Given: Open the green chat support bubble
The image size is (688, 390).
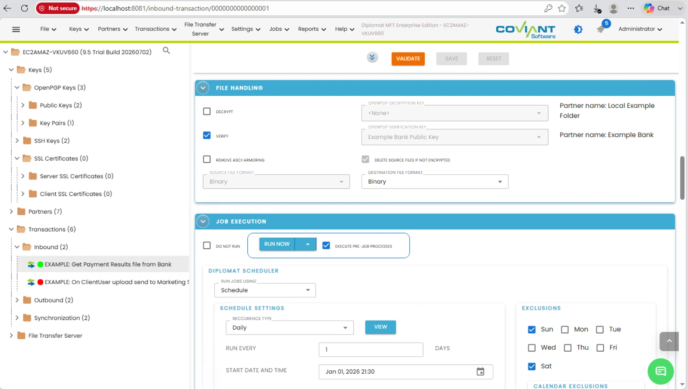Looking at the screenshot, I should [660, 371].
